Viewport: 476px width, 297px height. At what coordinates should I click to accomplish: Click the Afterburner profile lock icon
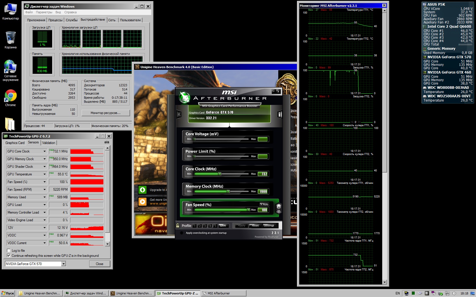point(178,225)
